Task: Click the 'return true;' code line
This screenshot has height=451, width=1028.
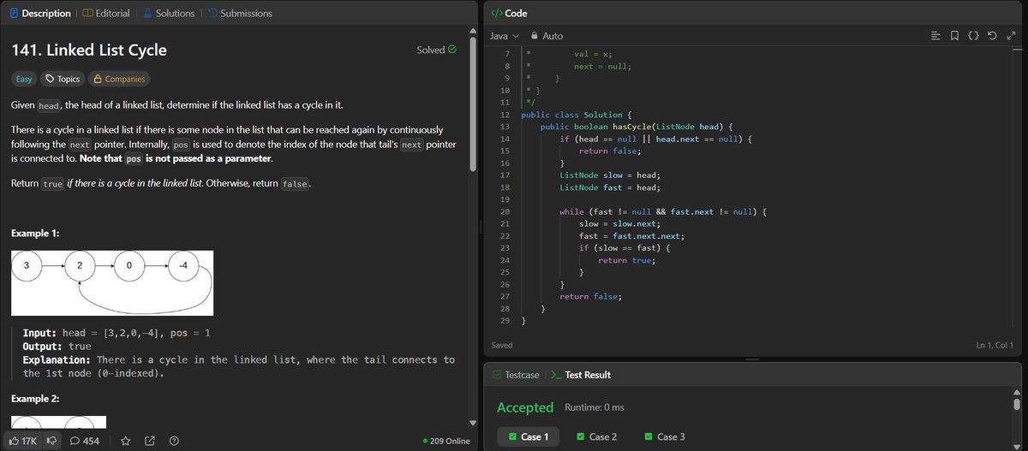Action: point(625,260)
